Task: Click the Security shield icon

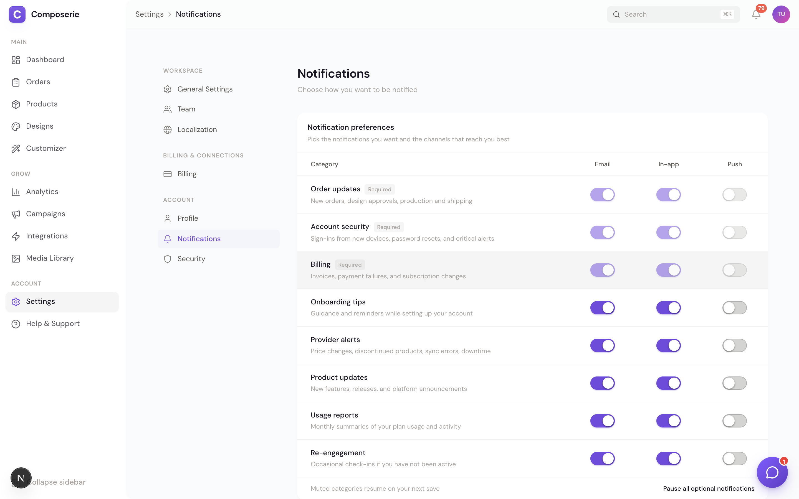Action: (167, 259)
